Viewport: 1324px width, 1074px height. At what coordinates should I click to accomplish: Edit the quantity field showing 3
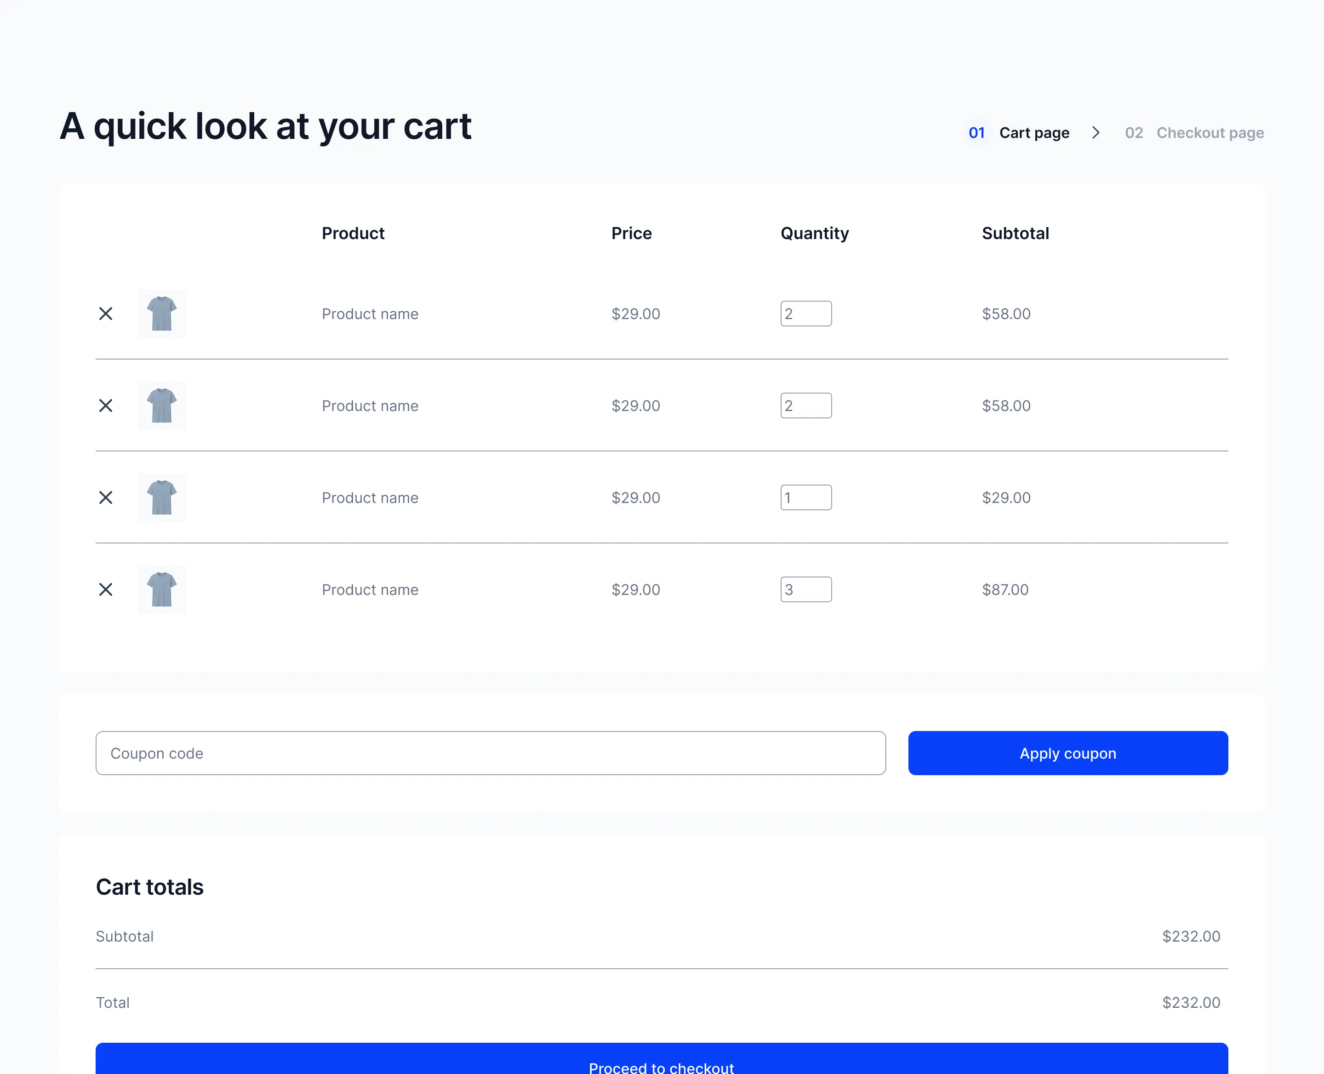(x=806, y=589)
